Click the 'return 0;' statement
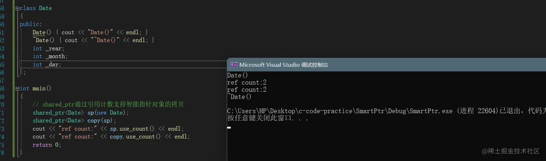Viewport: 546px width, 161px height. [x=47, y=145]
